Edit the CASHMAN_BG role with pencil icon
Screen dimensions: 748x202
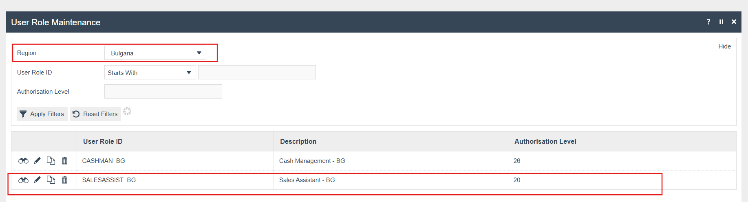[37, 161]
